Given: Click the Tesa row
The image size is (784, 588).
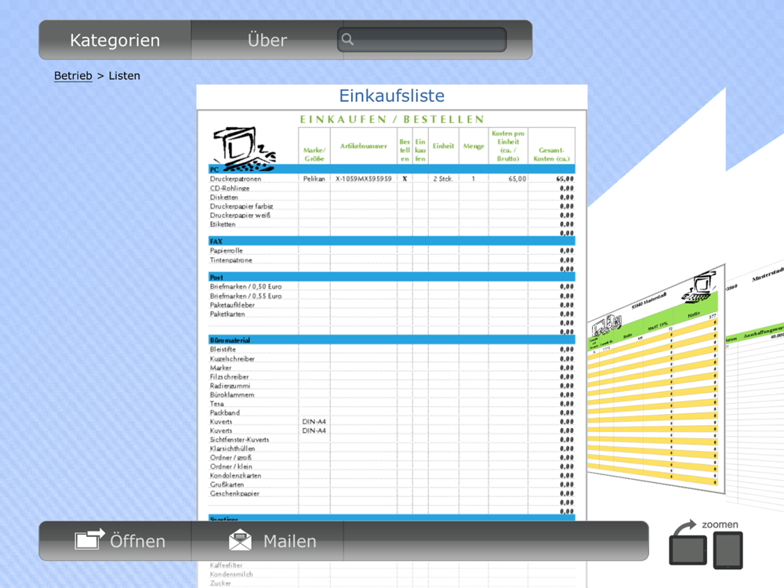Looking at the screenshot, I should pyautogui.click(x=391, y=404).
